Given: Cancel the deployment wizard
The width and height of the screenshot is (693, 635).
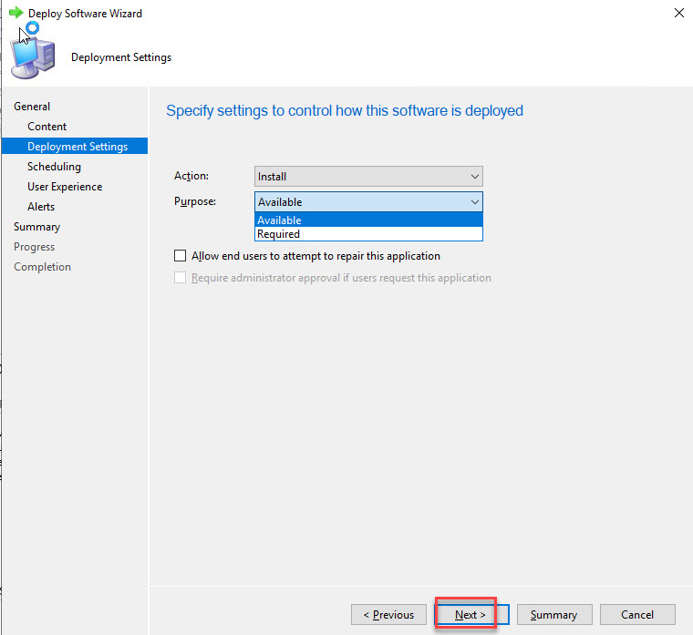Looking at the screenshot, I should pos(637,615).
